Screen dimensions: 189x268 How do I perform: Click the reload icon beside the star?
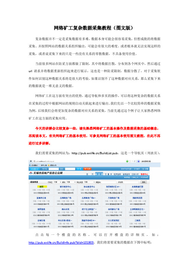135,161
